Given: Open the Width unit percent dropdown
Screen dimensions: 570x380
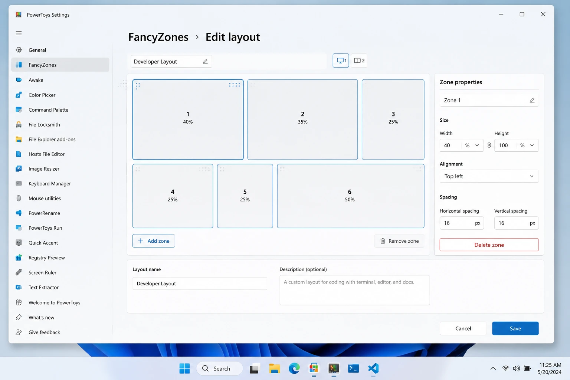Looking at the screenshot, I should point(472,145).
